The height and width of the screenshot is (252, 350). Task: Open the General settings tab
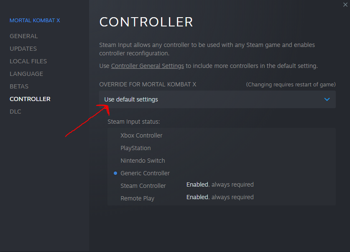point(24,36)
